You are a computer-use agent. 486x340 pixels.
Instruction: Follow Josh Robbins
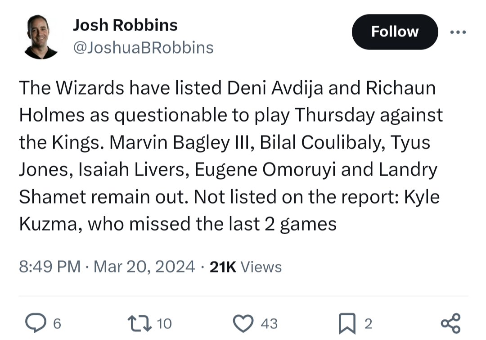click(x=395, y=32)
